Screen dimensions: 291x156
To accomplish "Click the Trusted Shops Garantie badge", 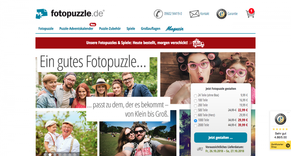I will pos(222,14).
